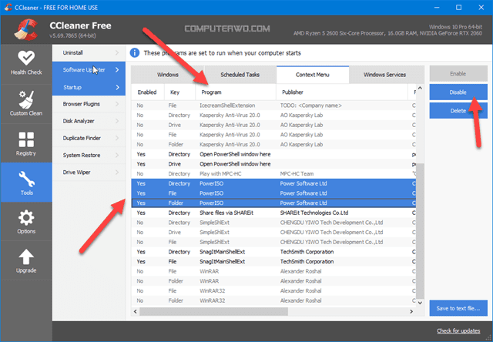Viewport: 493px width, 342px height.
Task: Open the Windows Services tab
Action: [x=385, y=75]
